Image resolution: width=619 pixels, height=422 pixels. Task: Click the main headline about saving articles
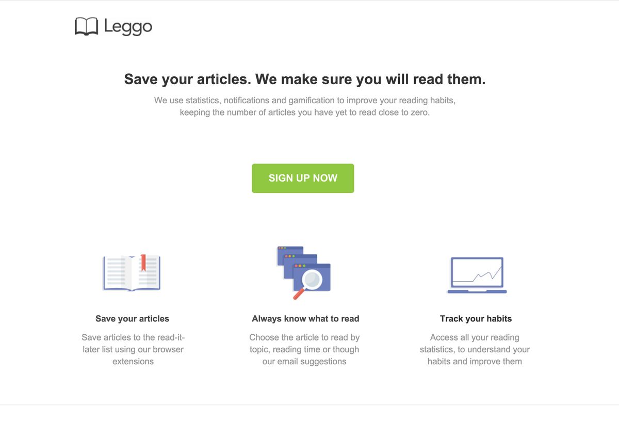(304, 79)
